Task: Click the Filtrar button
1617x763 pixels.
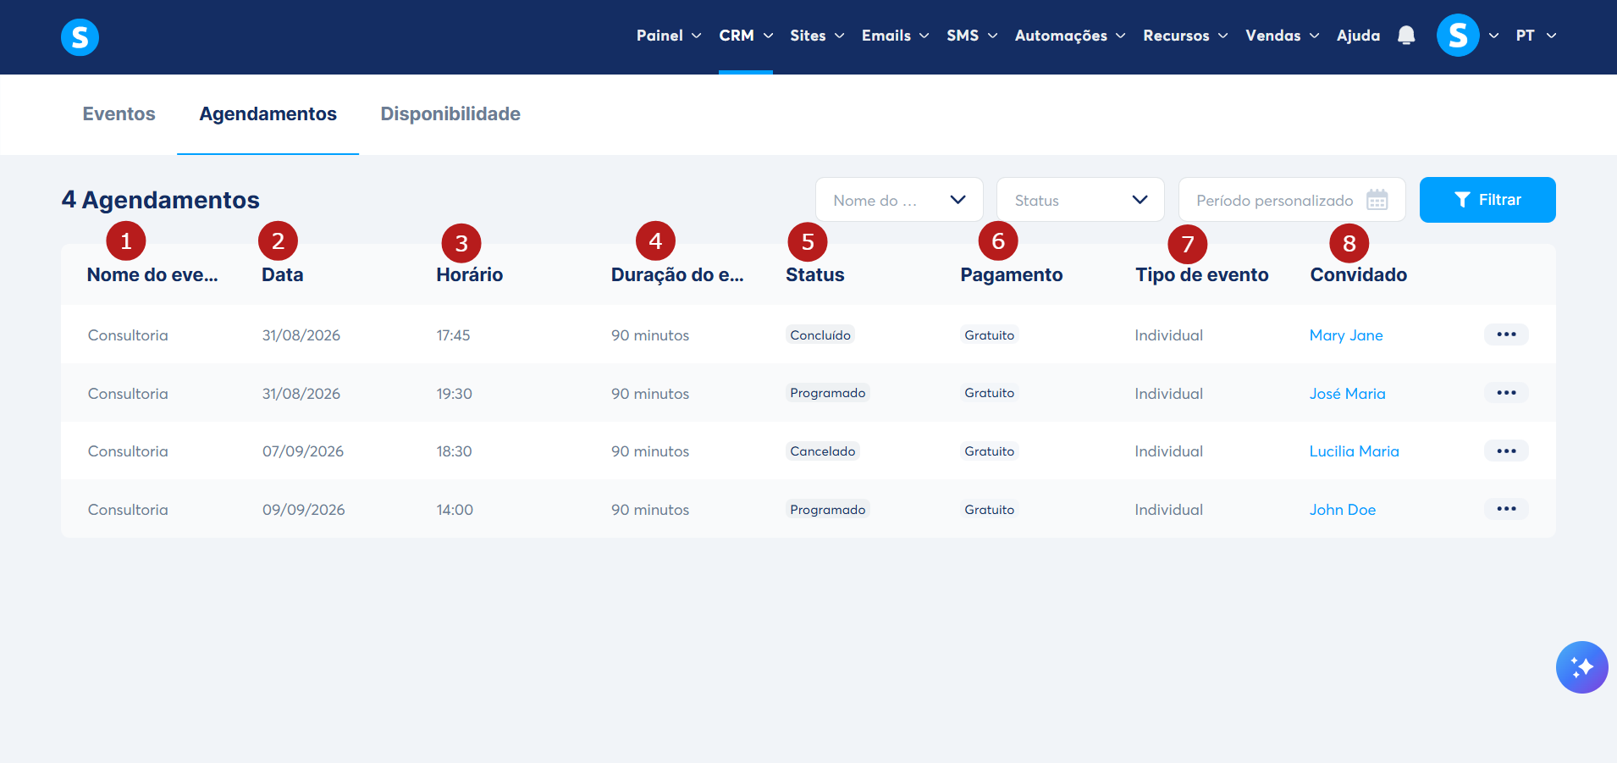Action: point(1487,200)
